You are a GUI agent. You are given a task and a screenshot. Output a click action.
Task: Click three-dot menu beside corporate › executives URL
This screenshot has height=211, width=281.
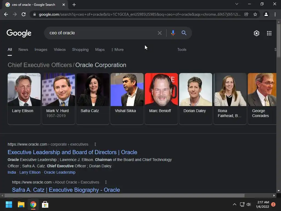coord(95,144)
